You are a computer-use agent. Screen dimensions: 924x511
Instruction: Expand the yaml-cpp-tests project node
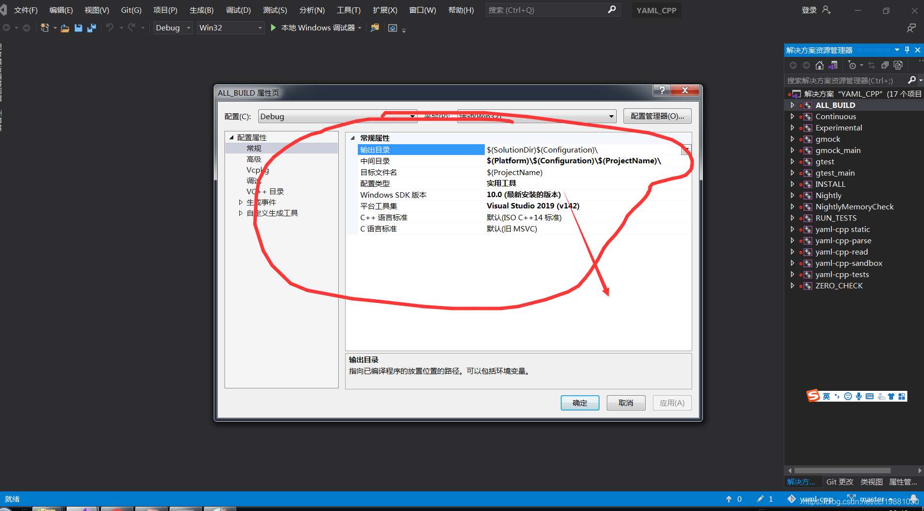[793, 274]
